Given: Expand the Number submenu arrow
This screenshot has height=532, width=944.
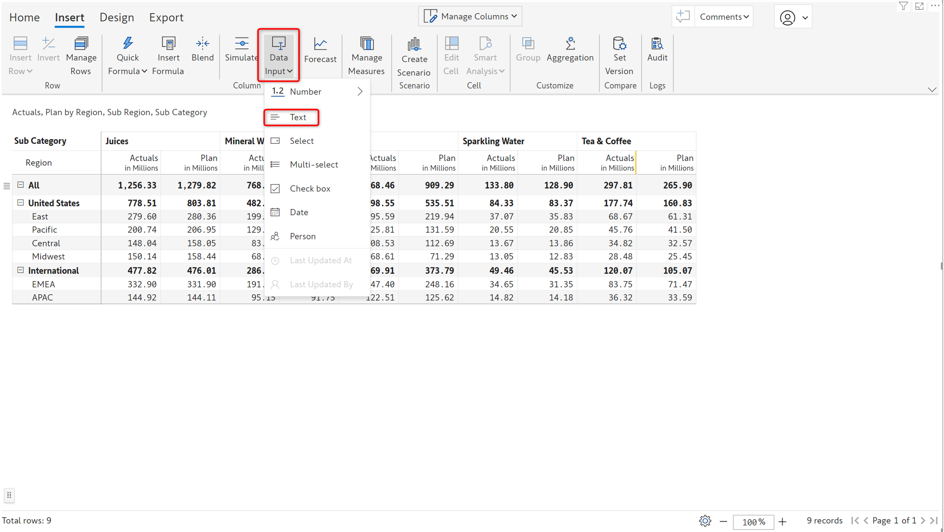Looking at the screenshot, I should pos(360,91).
